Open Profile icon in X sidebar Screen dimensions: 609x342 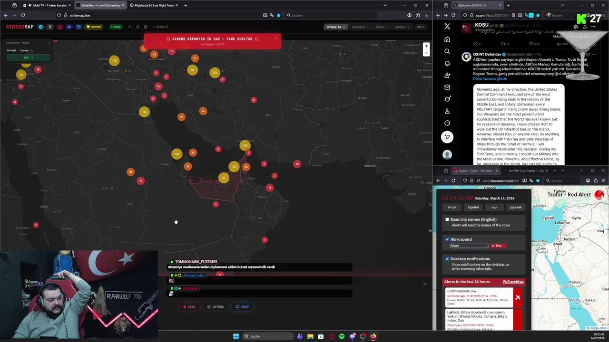pos(447,111)
